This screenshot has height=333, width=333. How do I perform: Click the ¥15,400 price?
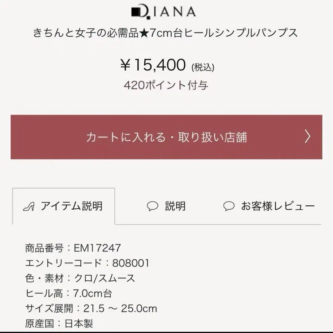(152, 65)
